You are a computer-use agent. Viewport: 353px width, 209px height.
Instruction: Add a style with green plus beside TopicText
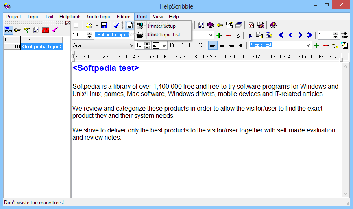point(316,46)
